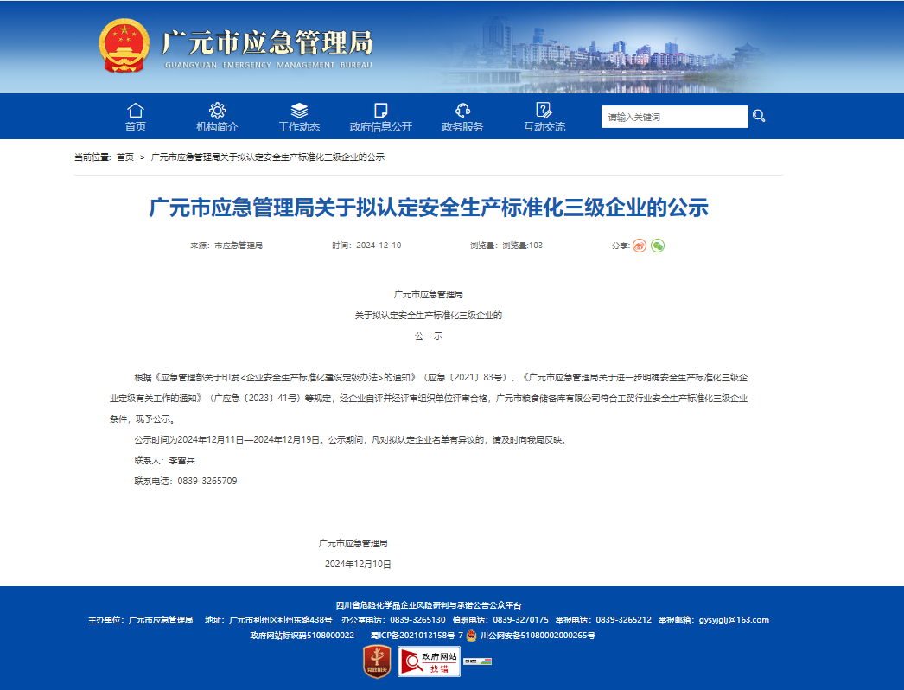Click 政府网站标识码5108000022 in the footer

pos(302,636)
